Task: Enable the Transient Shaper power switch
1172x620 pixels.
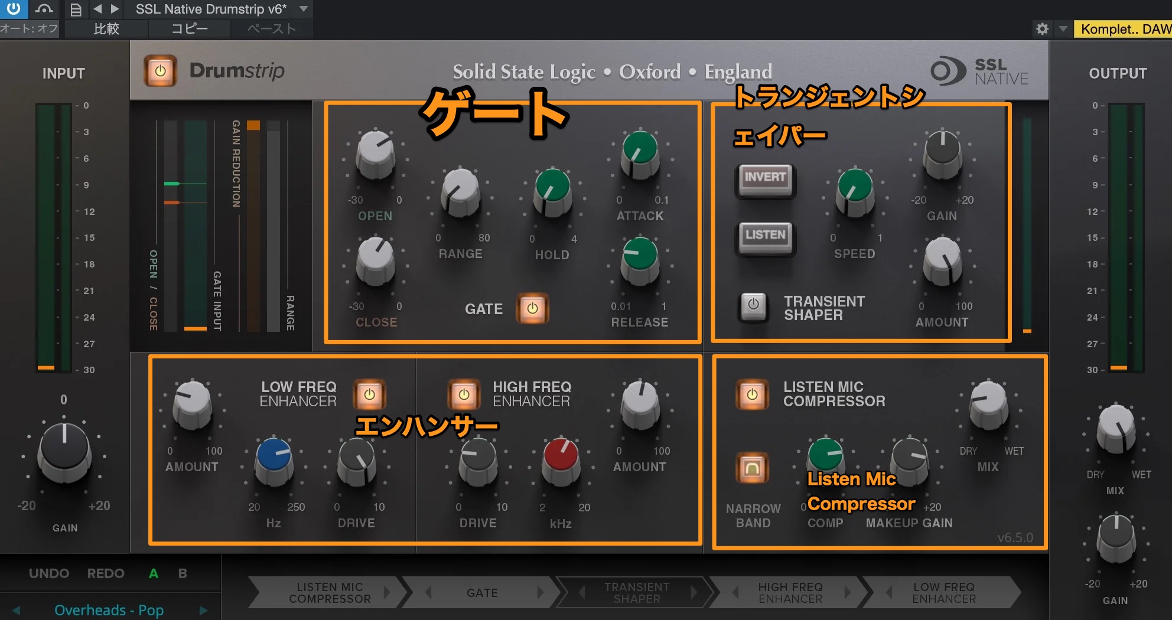Action: pyautogui.click(x=753, y=305)
